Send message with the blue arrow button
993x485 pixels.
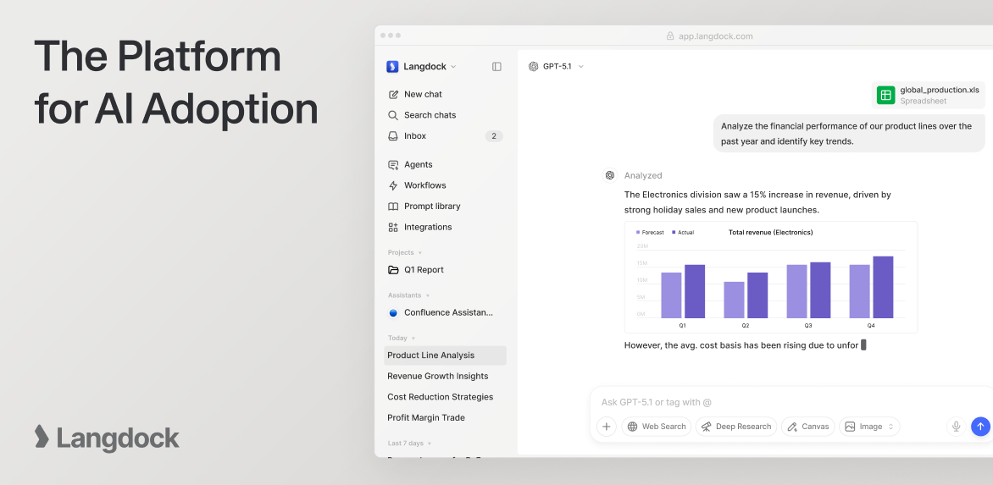point(980,427)
